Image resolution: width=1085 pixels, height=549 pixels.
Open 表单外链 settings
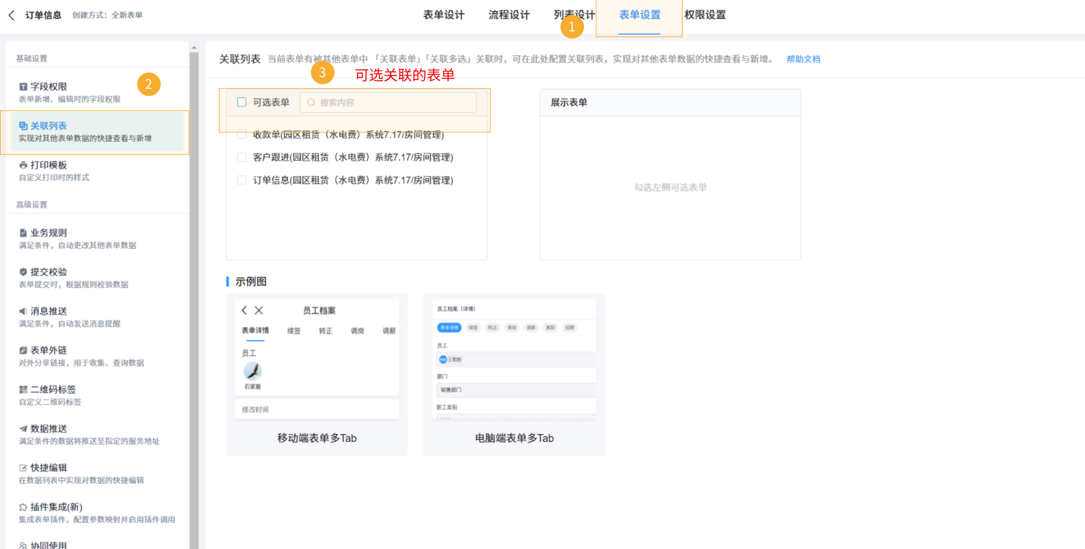coord(97,356)
